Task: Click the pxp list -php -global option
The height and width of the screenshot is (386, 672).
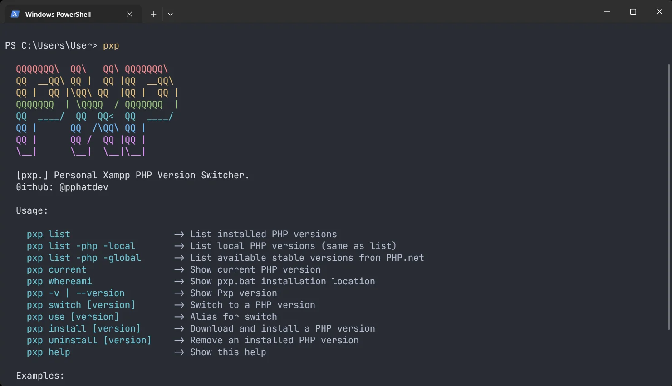Action: tap(83, 258)
